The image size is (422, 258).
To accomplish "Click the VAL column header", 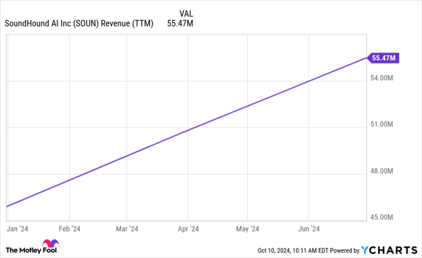I will point(186,14).
